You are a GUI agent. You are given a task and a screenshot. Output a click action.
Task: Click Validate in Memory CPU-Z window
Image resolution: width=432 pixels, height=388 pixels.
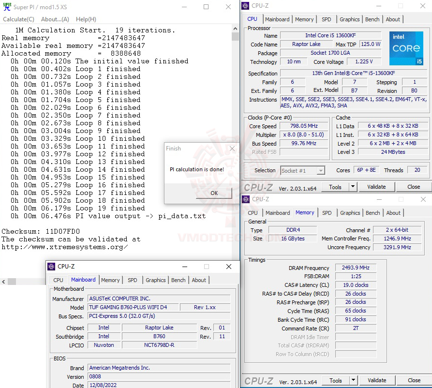tap(377, 381)
